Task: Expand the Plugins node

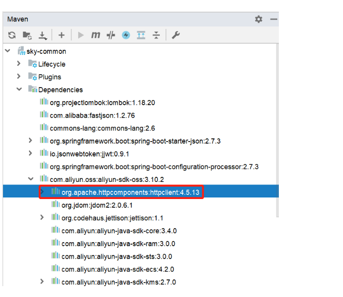Action: [x=19, y=76]
